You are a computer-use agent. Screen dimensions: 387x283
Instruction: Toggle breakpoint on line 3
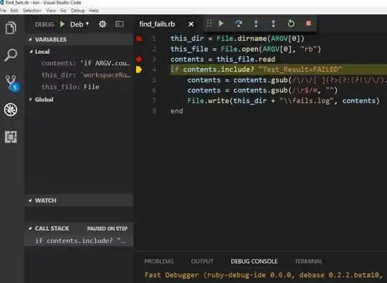pos(139,59)
